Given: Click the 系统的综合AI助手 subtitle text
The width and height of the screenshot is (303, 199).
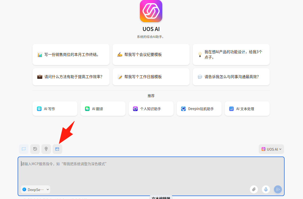Looking at the screenshot, I should [x=151, y=37].
